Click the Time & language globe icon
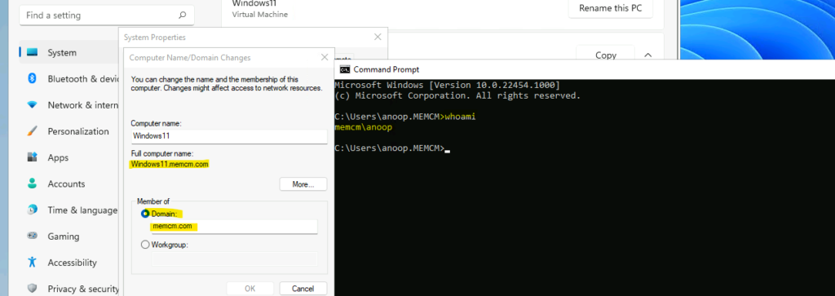The height and width of the screenshot is (296, 835). click(32, 210)
